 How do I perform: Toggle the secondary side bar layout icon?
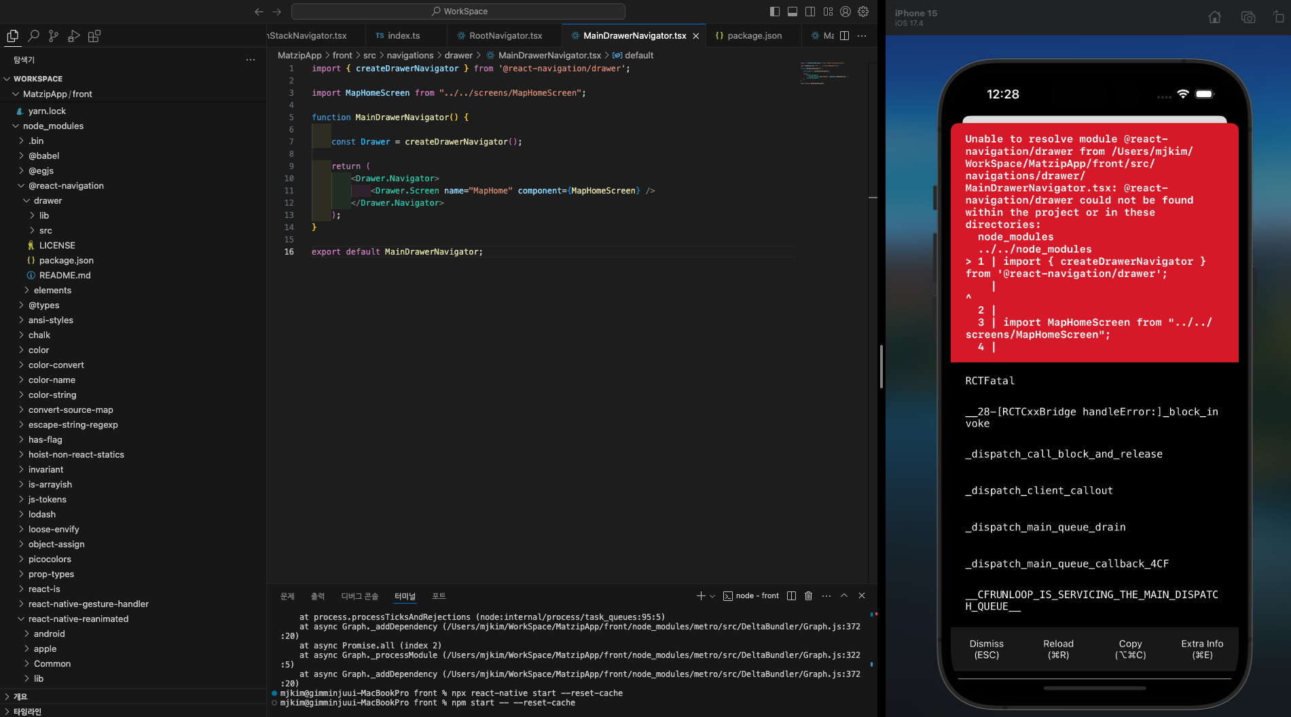click(x=810, y=12)
